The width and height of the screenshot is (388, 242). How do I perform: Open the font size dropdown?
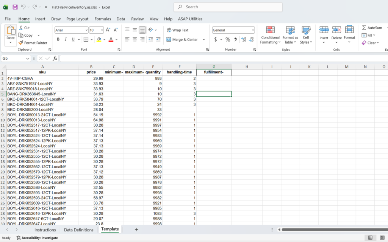click(x=102, y=30)
